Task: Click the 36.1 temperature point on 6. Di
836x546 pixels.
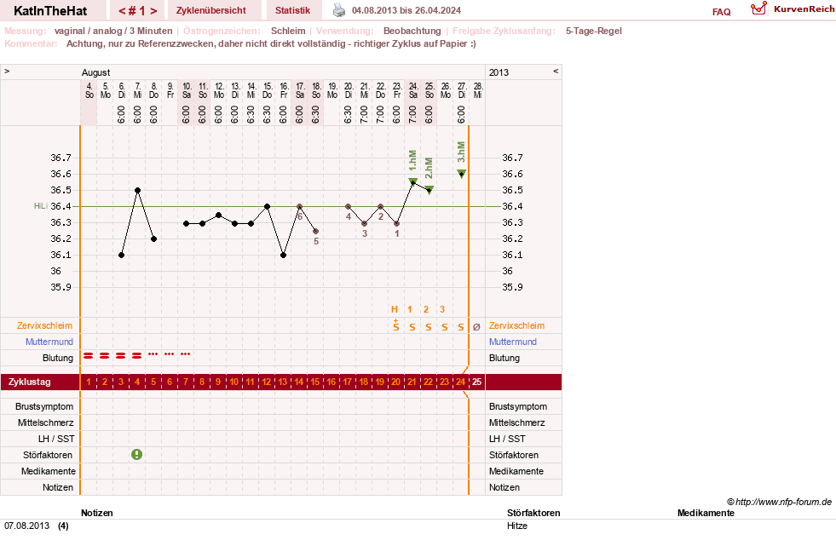Action: click(x=122, y=256)
